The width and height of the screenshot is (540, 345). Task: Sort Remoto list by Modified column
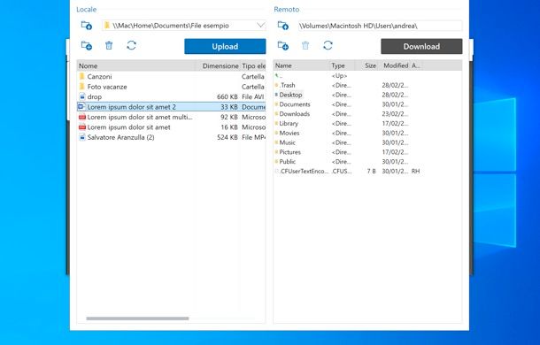394,65
